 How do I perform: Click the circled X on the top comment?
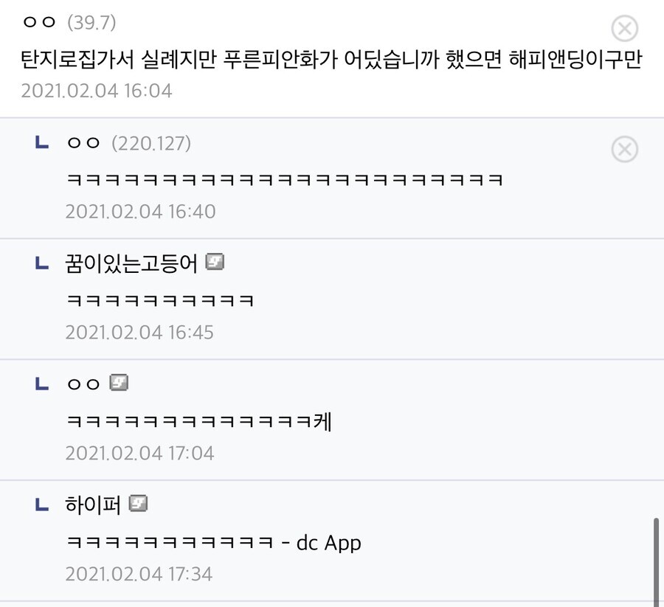(625, 29)
